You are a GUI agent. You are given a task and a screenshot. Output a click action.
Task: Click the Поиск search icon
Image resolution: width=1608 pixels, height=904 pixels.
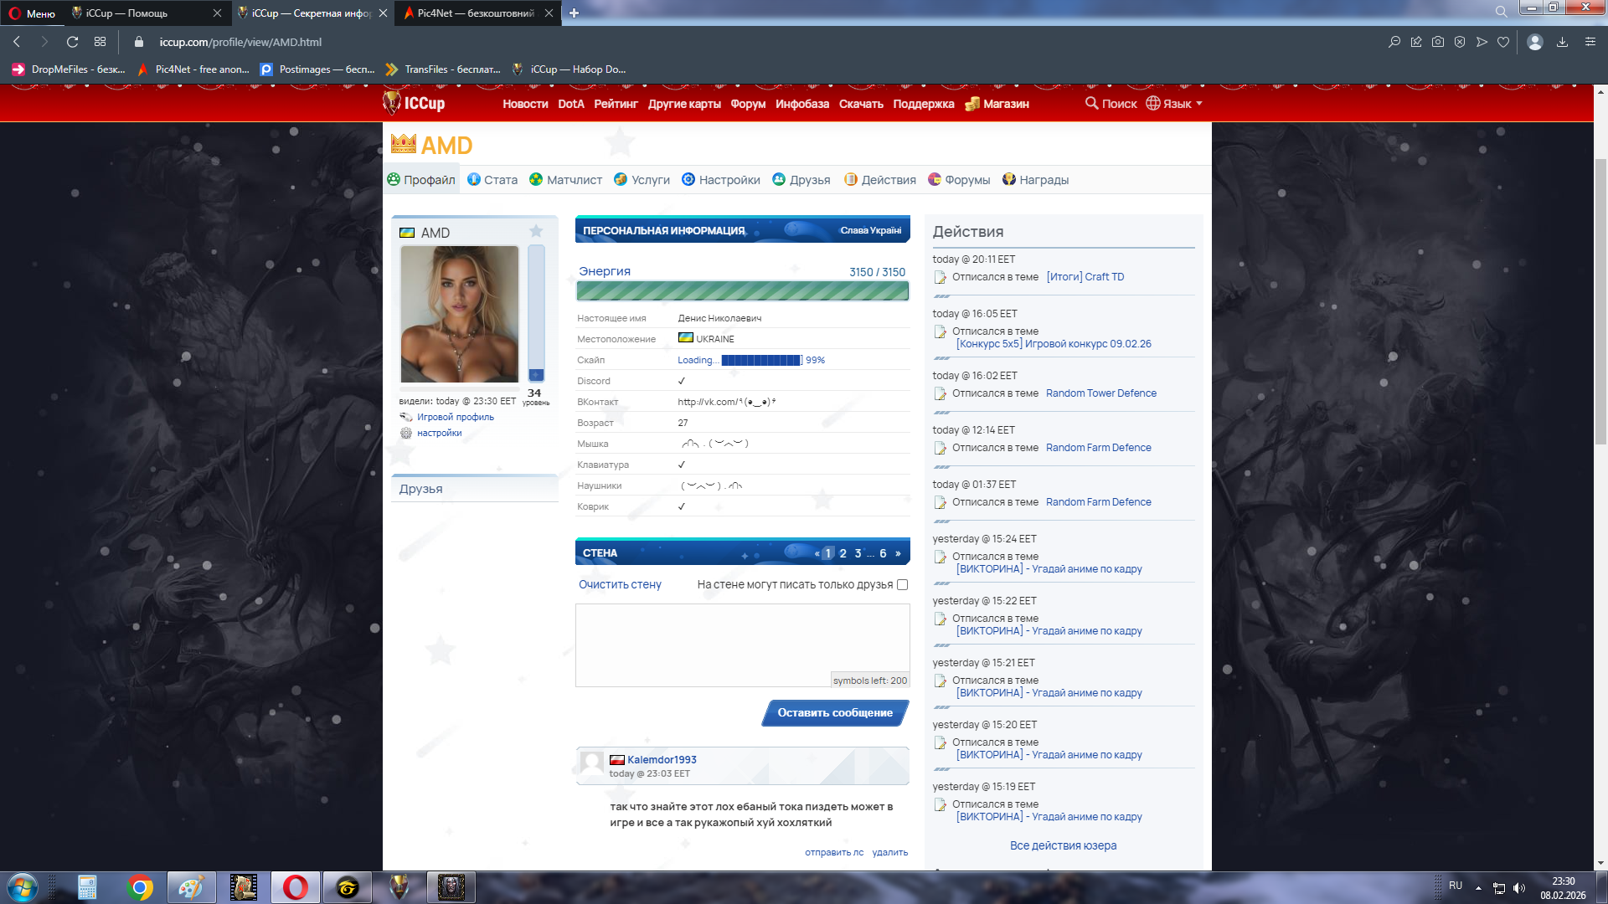coord(1091,103)
